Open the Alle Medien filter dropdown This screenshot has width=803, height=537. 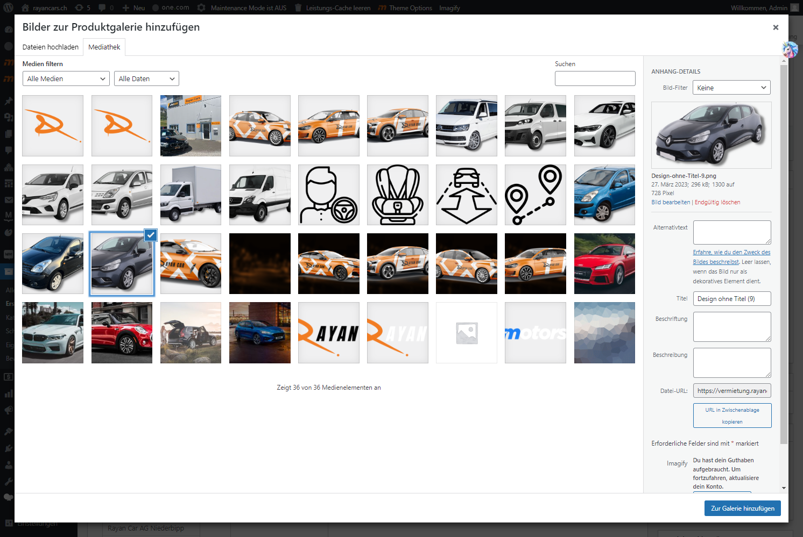coord(66,78)
